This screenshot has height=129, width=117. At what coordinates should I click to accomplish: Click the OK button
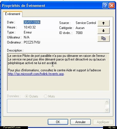(58, 122)
